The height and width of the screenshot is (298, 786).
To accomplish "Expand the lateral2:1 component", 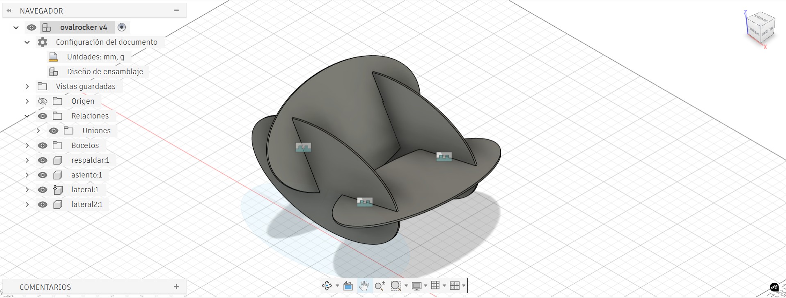I will [27, 205].
